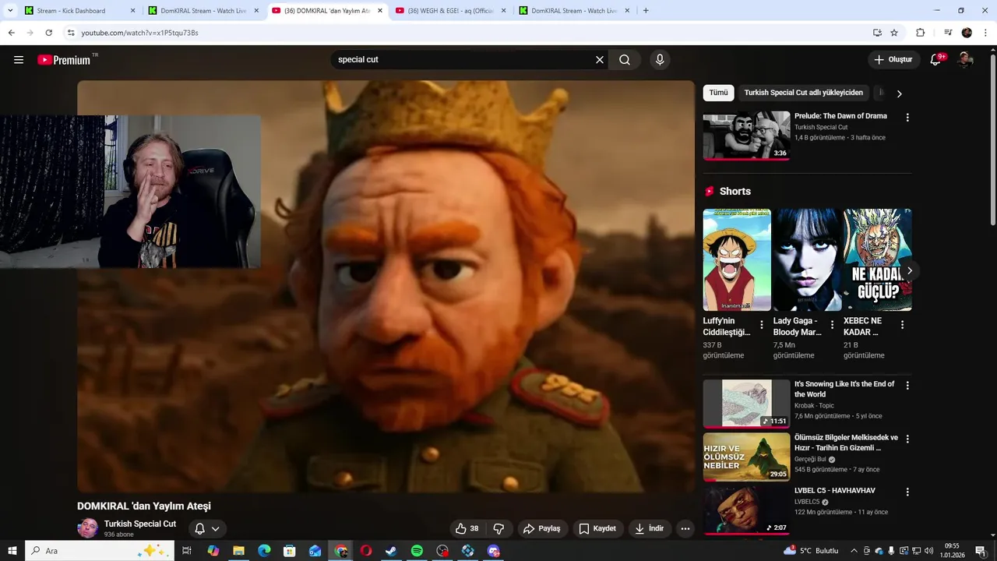Like the video with thumbs-up 38
Image resolution: width=997 pixels, height=561 pixels.
[x=467, y=528]
